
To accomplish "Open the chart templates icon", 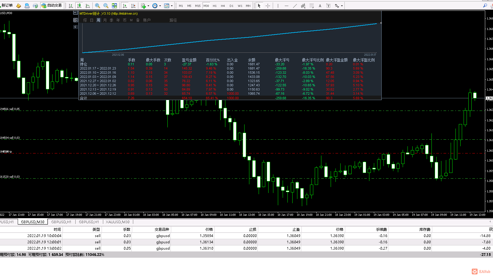I will click(167, 6).
